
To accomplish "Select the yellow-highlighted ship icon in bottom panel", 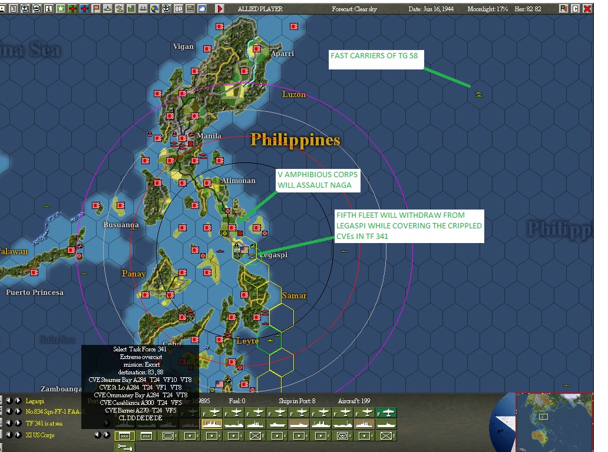I will click(212, 424).
